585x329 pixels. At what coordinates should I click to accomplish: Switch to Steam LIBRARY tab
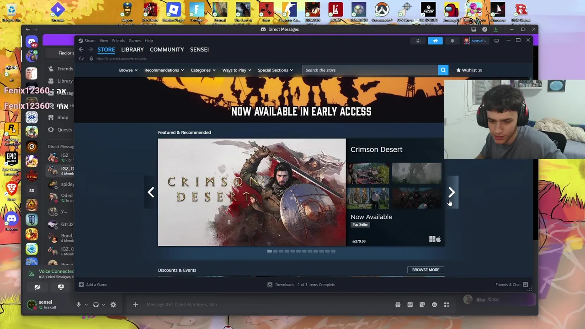[x=133, y=49]
